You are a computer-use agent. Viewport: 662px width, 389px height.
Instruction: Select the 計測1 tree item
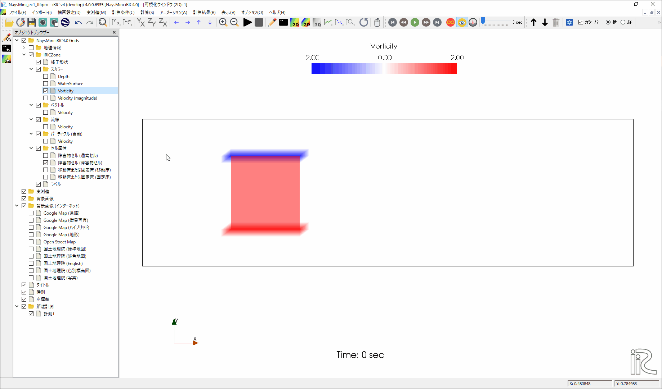coord(49,314)
